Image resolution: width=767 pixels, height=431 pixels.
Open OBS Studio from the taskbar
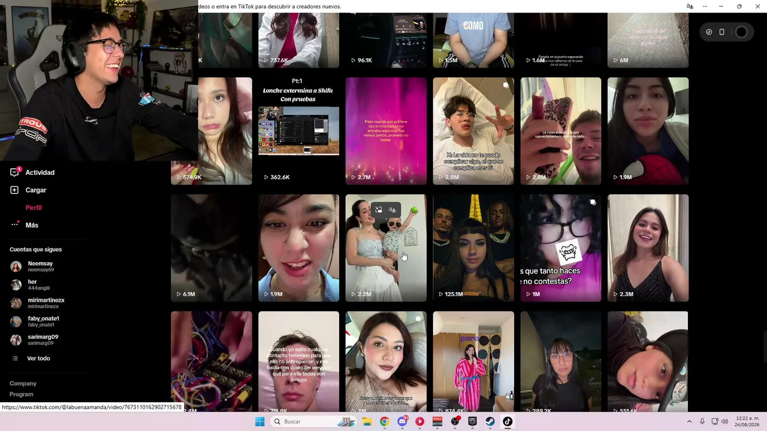(455, 421)
